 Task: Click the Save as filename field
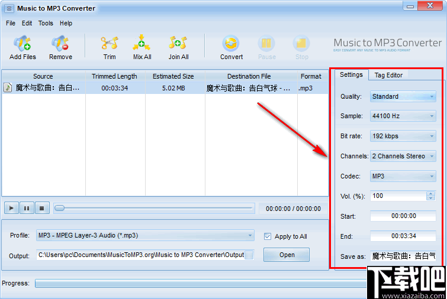(403, 256)
